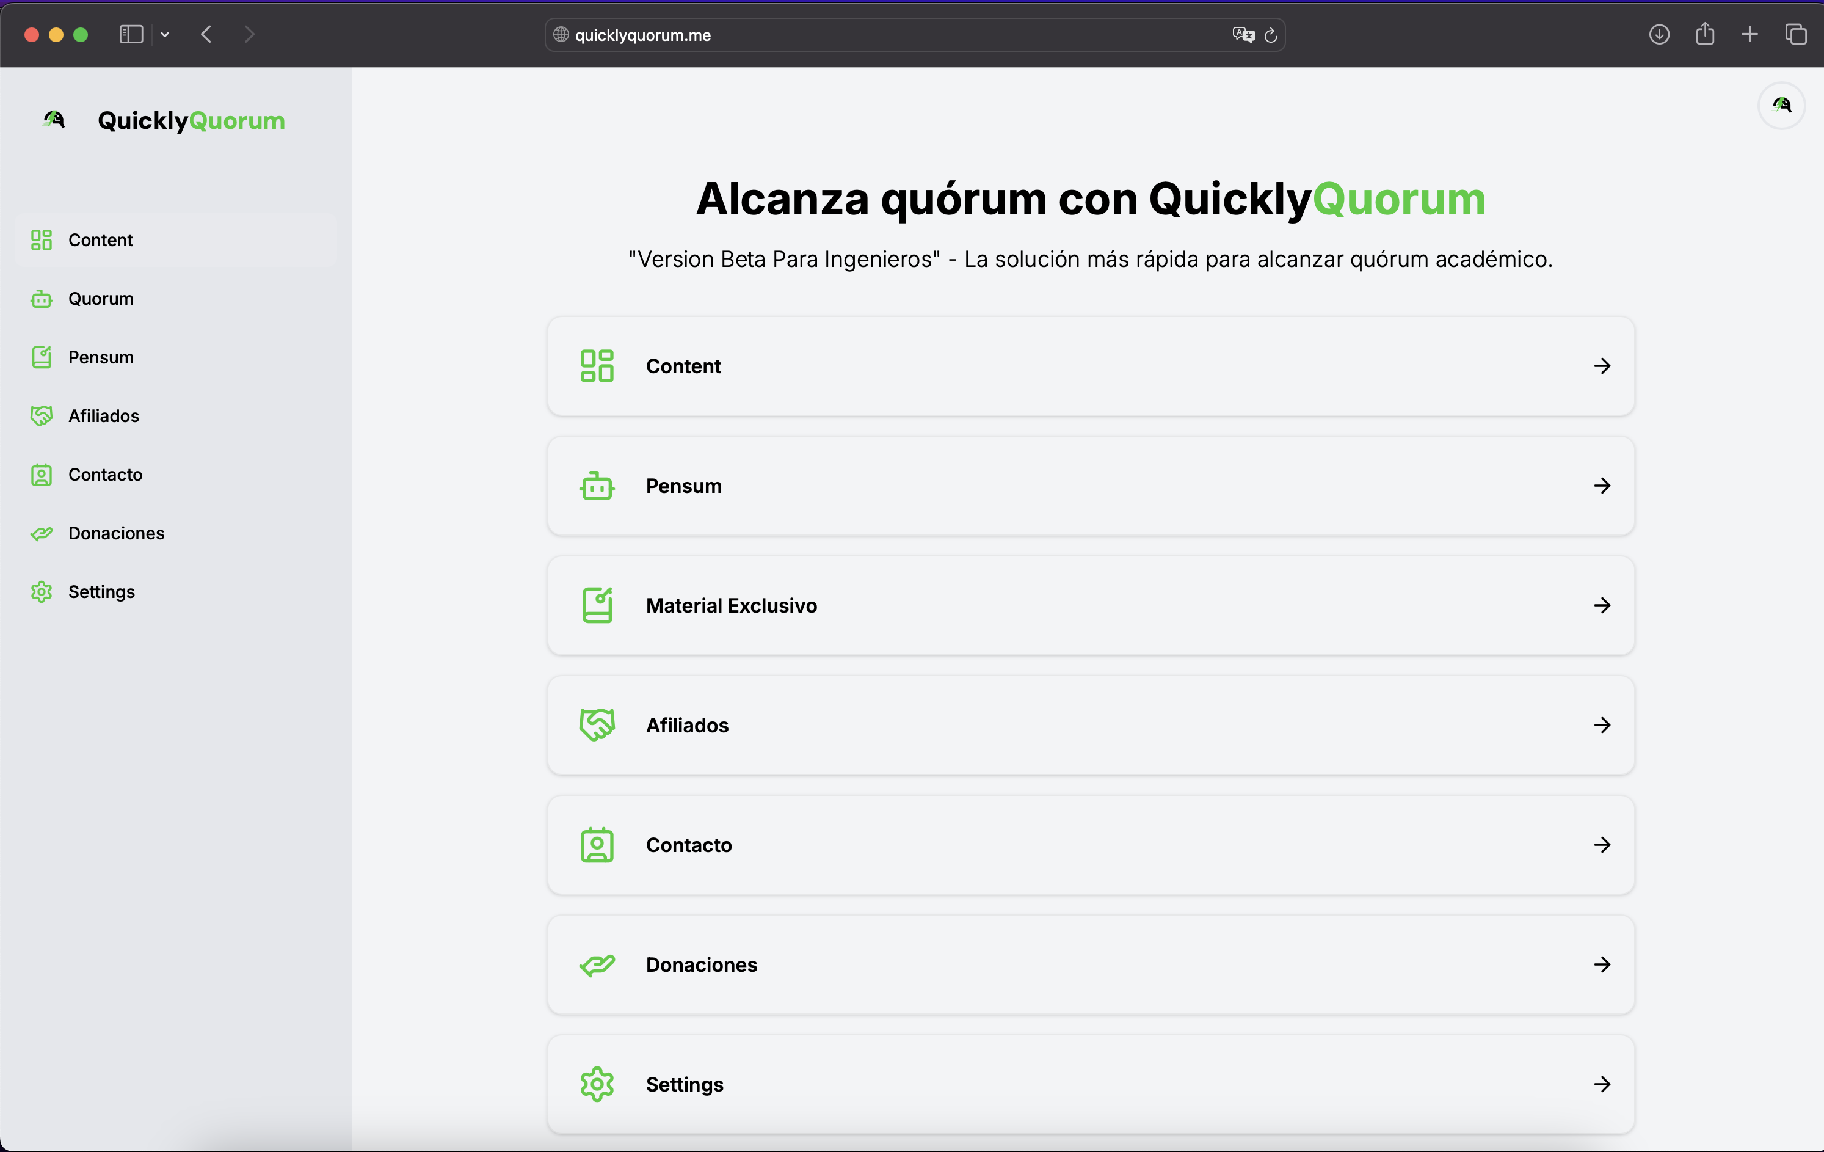Screen dimensions: 1824x1152
Task: Toggle Safari sidebar panel
Action: 131,34
